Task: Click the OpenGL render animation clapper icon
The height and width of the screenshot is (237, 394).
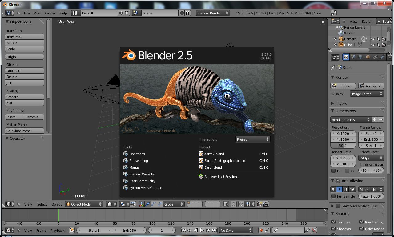Action: [x=266, y=204]
